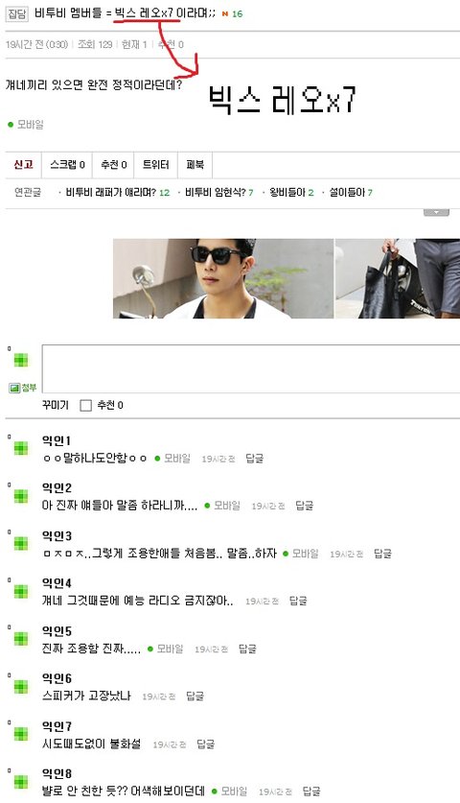The width and height of the screenshot is (460, 803).
Task: Click the green avatar icon of 익인2
Action: (x=21, y=496)
